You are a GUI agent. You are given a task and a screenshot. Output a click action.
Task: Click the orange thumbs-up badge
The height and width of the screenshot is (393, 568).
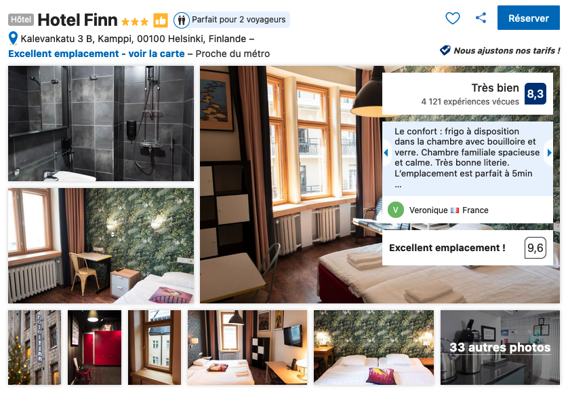pyautogui.click(x=161, y=20)
